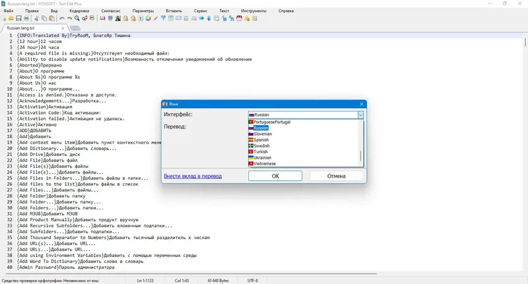Click Col 1:43 in status bar
Image resolution: width=528 pixels, height=284 pixels.
pos(181,280)
